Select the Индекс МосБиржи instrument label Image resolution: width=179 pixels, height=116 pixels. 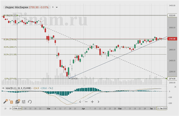coord(16,7)
